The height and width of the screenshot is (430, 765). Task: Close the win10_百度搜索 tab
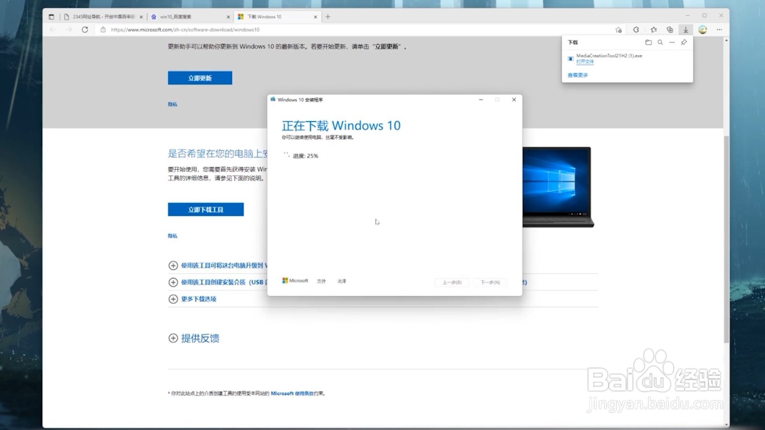228,17
